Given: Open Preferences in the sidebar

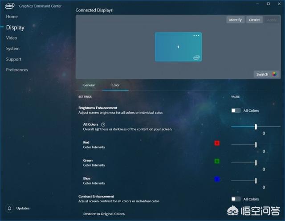Looking at the screenshot, I should [x=17, y=70].
